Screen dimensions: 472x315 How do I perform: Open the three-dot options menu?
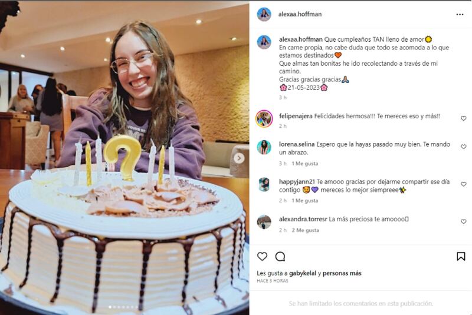tap(460, 14)
